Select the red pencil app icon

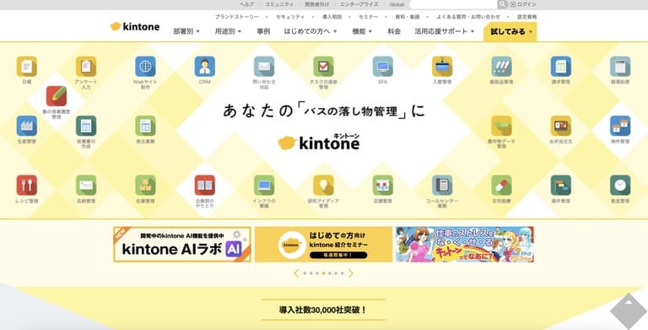point(57,96)
